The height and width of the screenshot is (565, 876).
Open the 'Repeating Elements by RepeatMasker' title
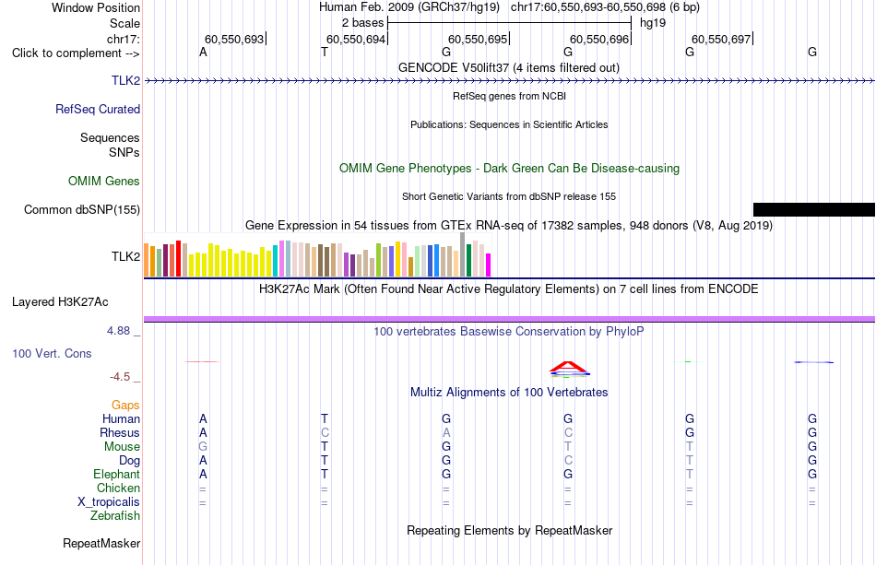pos(509,530)
